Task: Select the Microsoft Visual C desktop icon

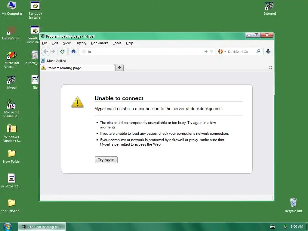Action: coord(12,60)
